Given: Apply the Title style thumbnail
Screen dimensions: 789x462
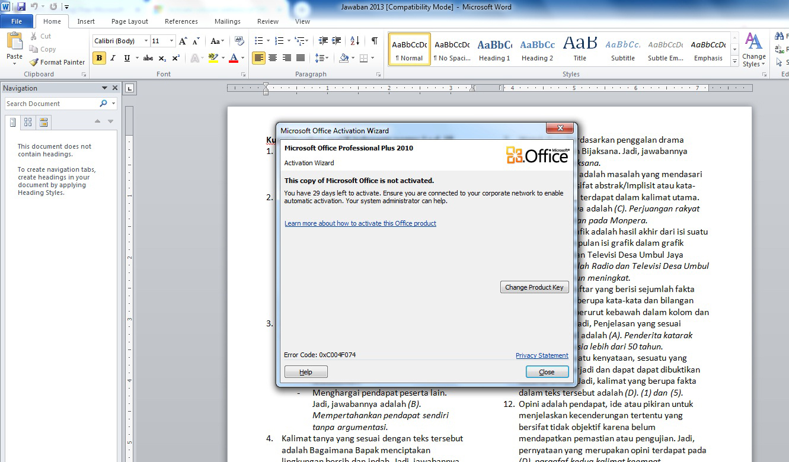Looking at the screenshot, I should point(580,50).
